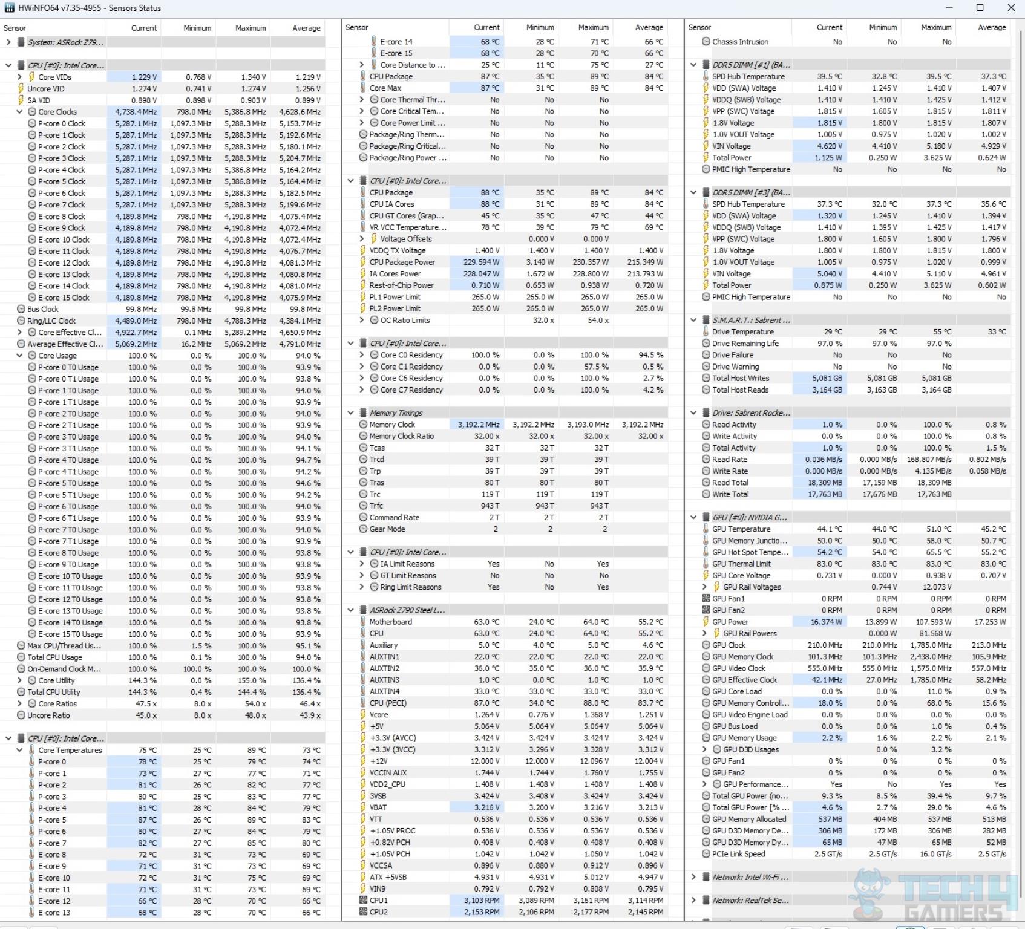
Task: Click chip icon of ASRock Z790 Steel L... group
Action: point(363,610)
